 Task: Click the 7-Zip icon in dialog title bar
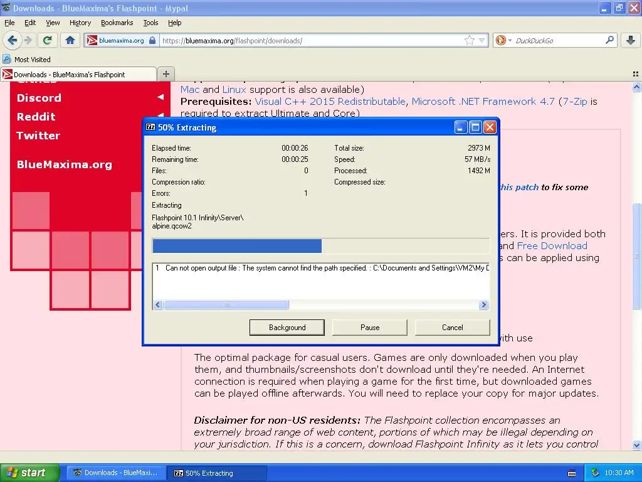[150, 127]
